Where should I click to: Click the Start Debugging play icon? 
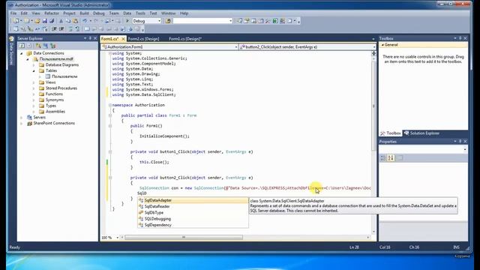pyautogui.click(x=127, y=21)
